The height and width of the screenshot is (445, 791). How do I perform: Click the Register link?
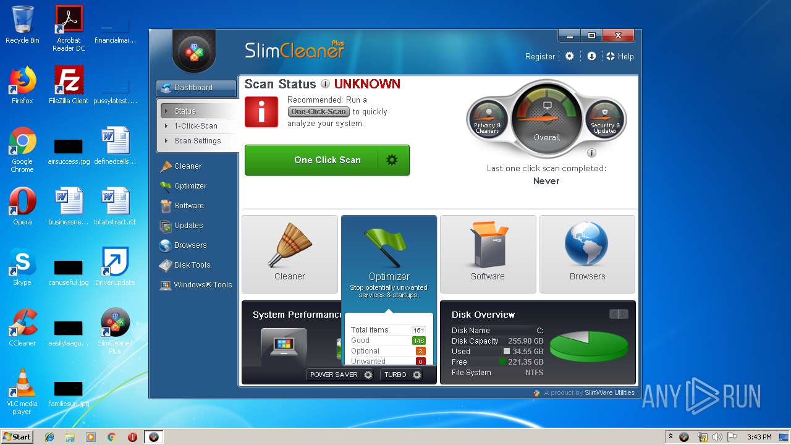(540, 56)
